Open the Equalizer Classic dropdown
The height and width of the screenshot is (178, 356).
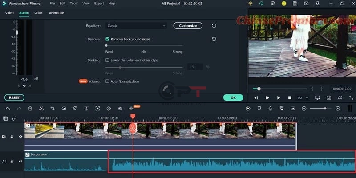coord(136,26)
